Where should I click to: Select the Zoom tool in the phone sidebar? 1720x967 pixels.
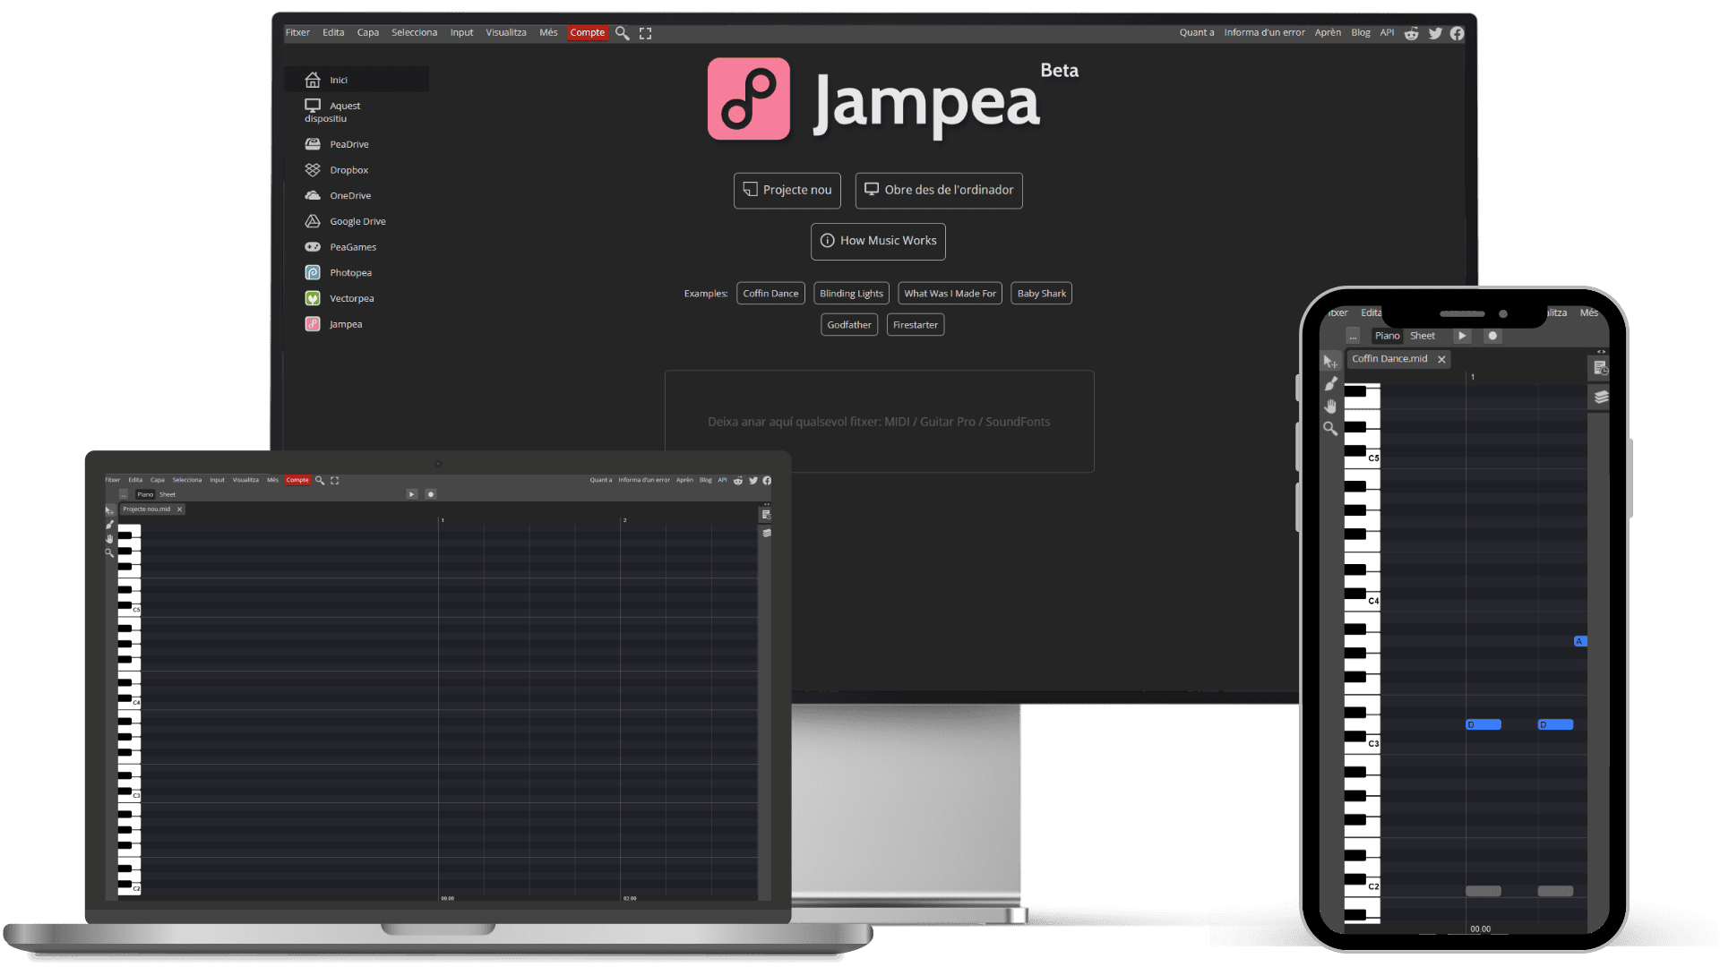(x=1330, y=430)
